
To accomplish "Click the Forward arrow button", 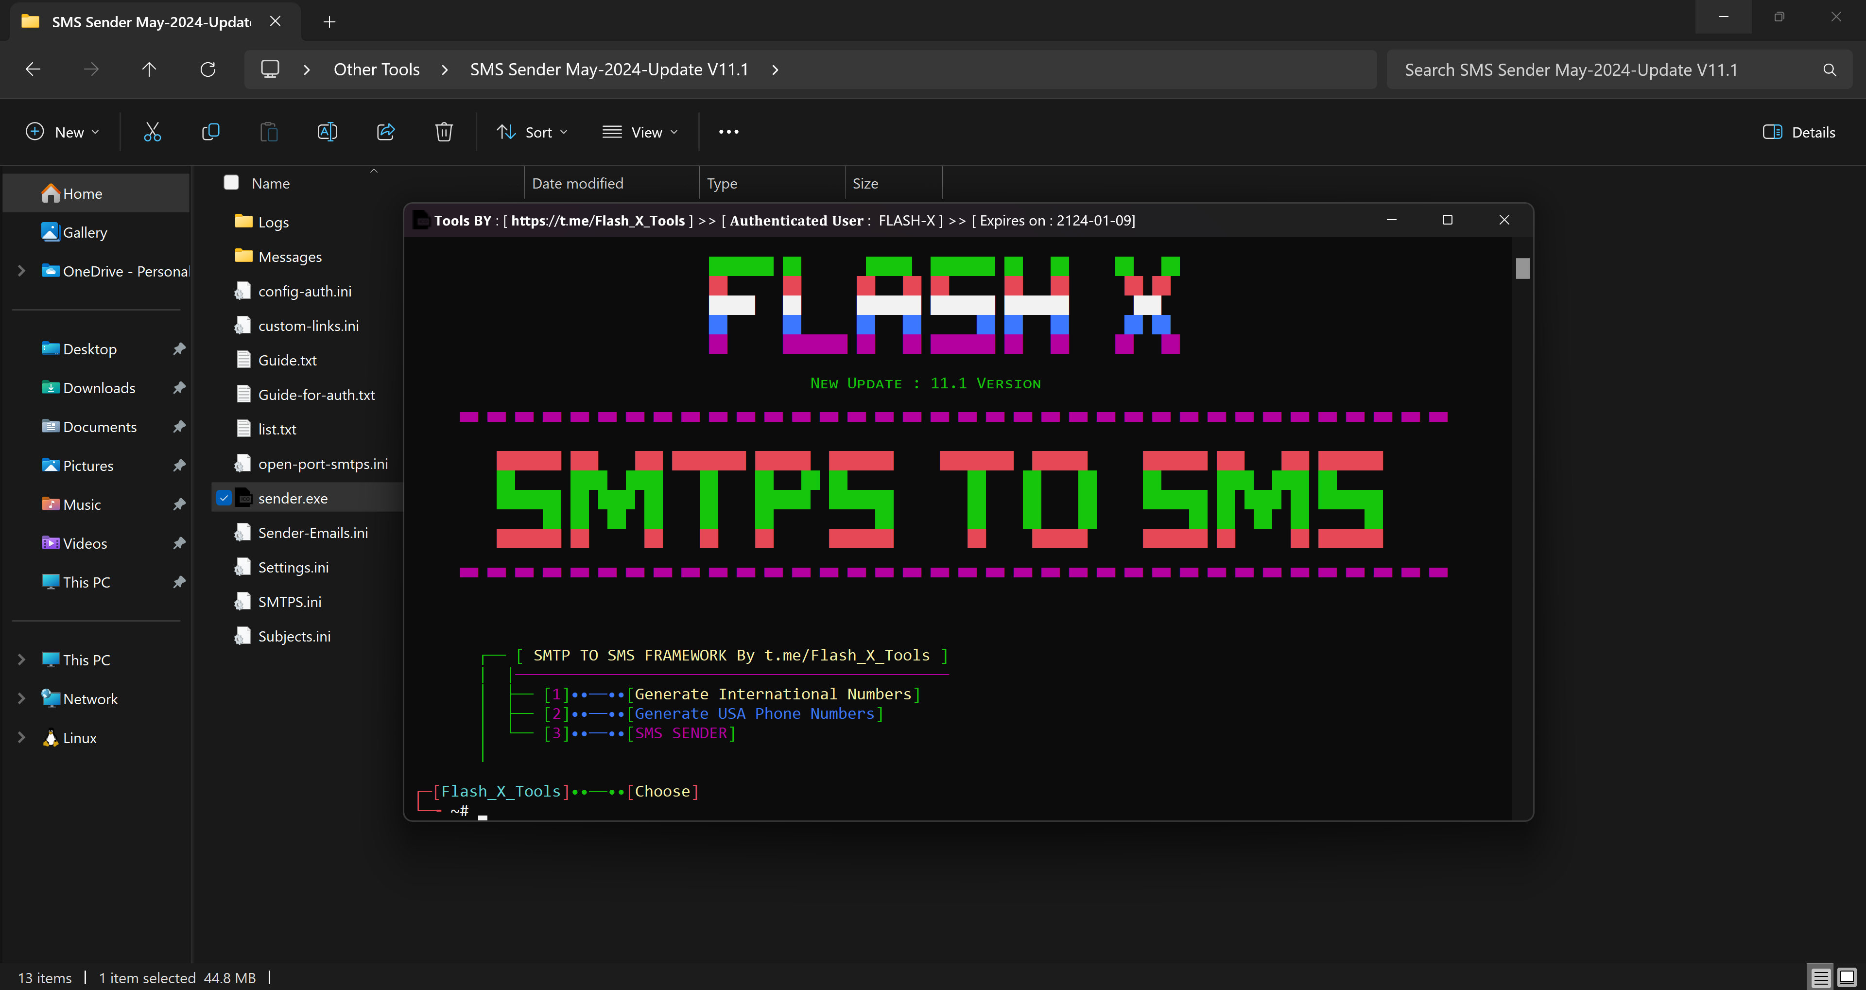I will (x=91, y=69).
